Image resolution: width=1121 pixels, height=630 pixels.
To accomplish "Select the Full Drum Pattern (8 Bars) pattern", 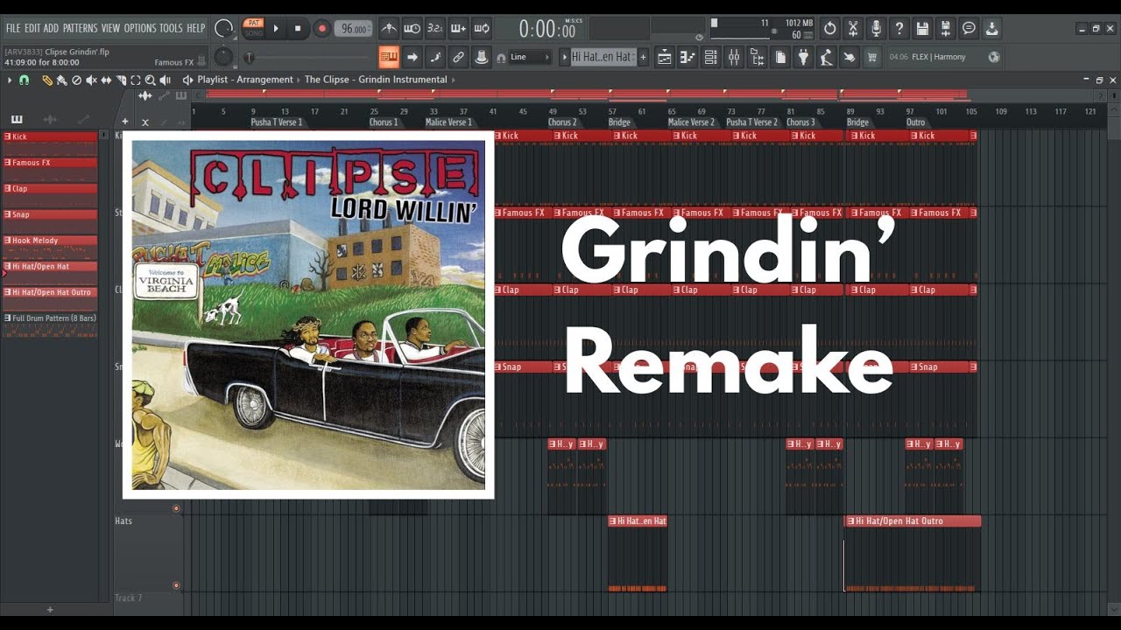I will (50, 318).
